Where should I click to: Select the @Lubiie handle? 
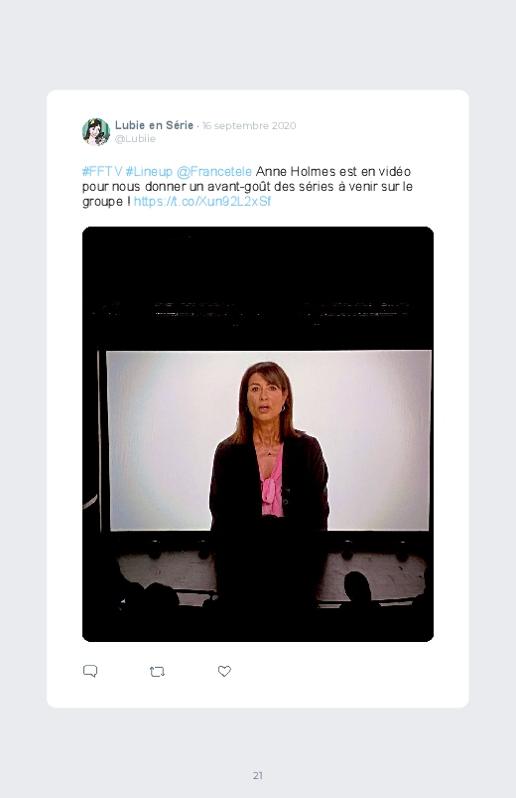[135, 139]
